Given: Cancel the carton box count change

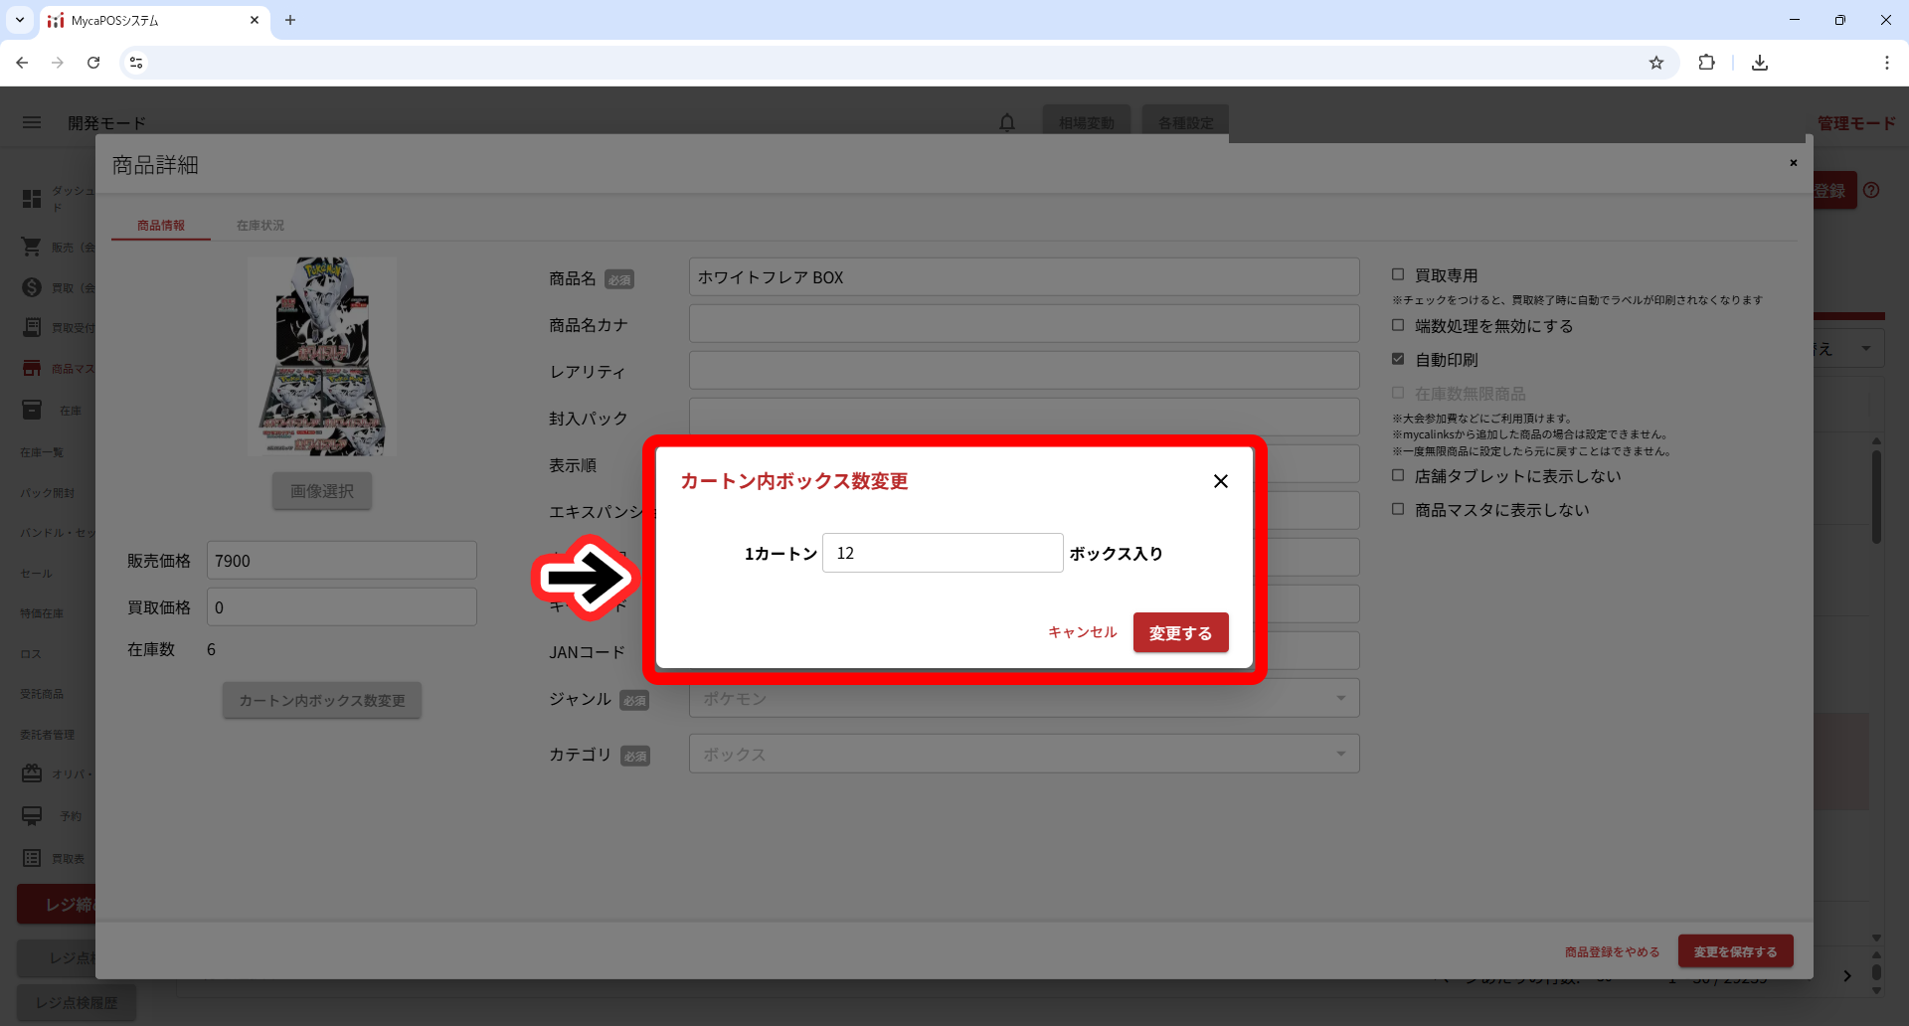Looking at the screenshot, I should tap(1082, 632).
